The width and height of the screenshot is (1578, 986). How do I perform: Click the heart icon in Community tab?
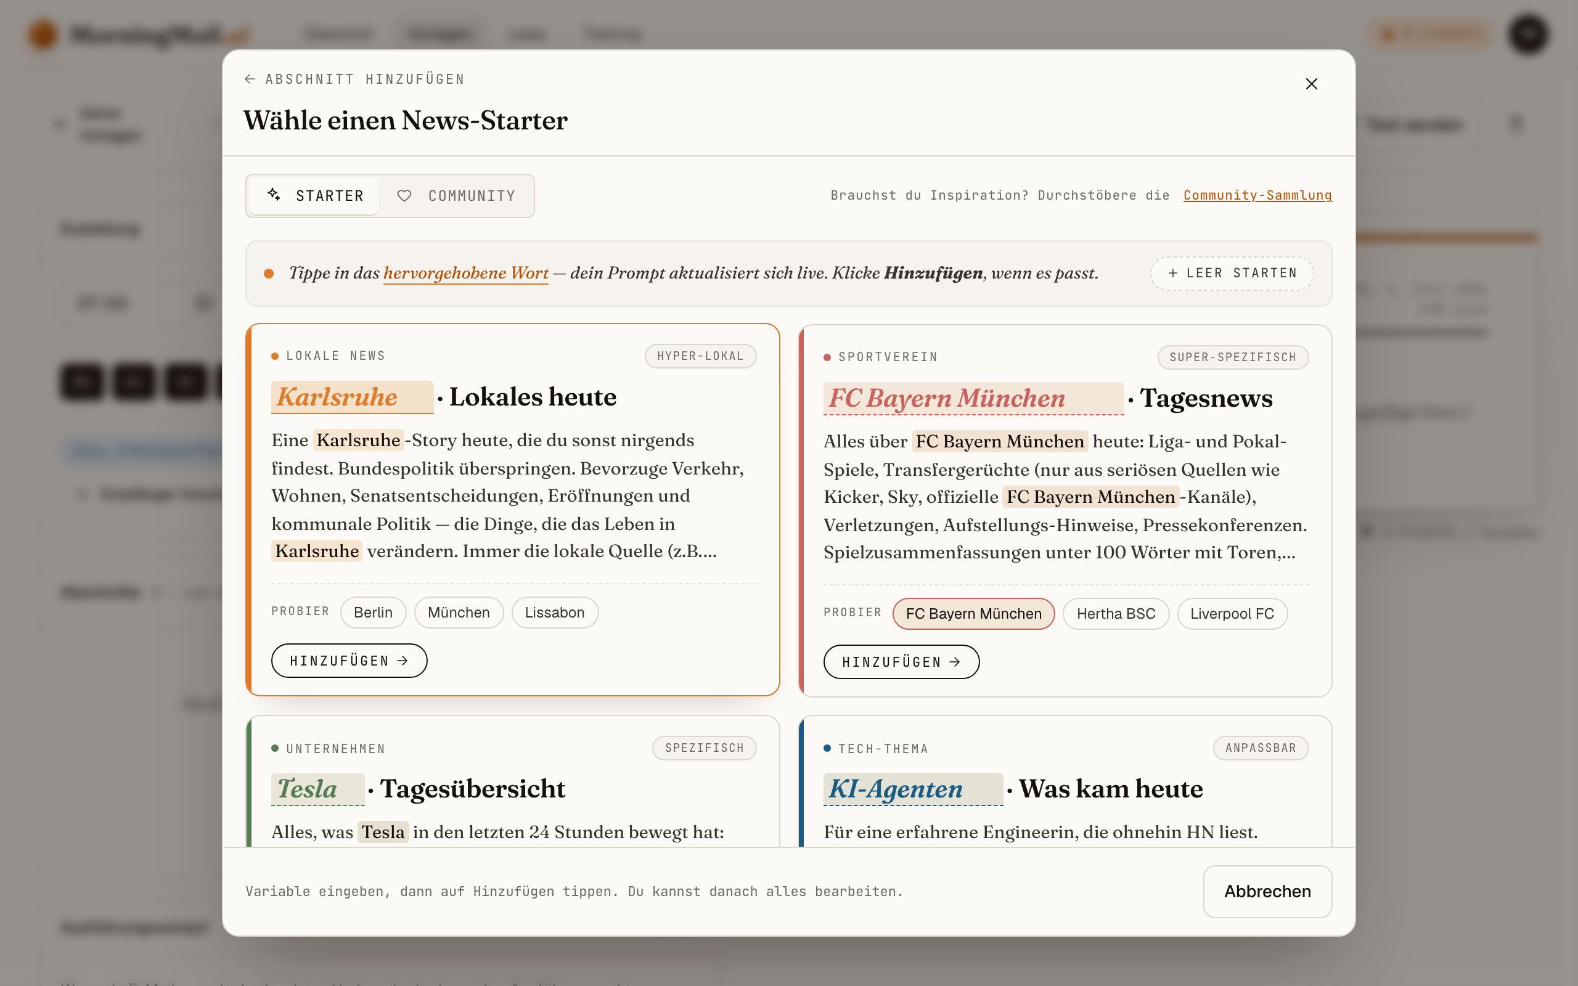tap(404, 195)
